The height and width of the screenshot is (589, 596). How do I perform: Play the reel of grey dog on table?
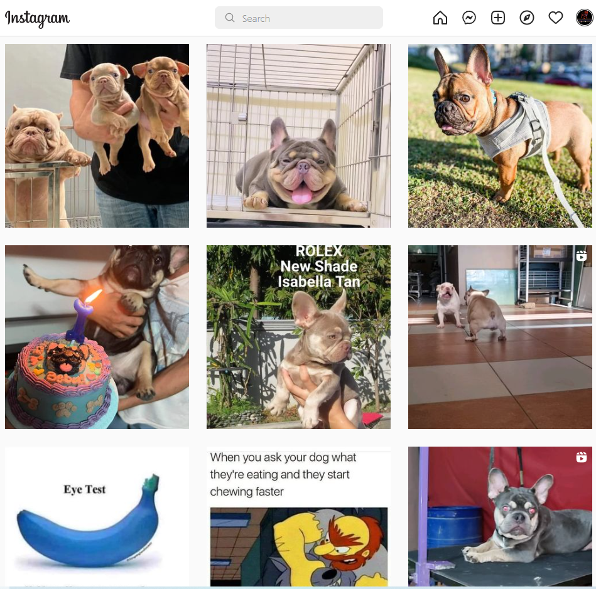(x=500, y=516)
